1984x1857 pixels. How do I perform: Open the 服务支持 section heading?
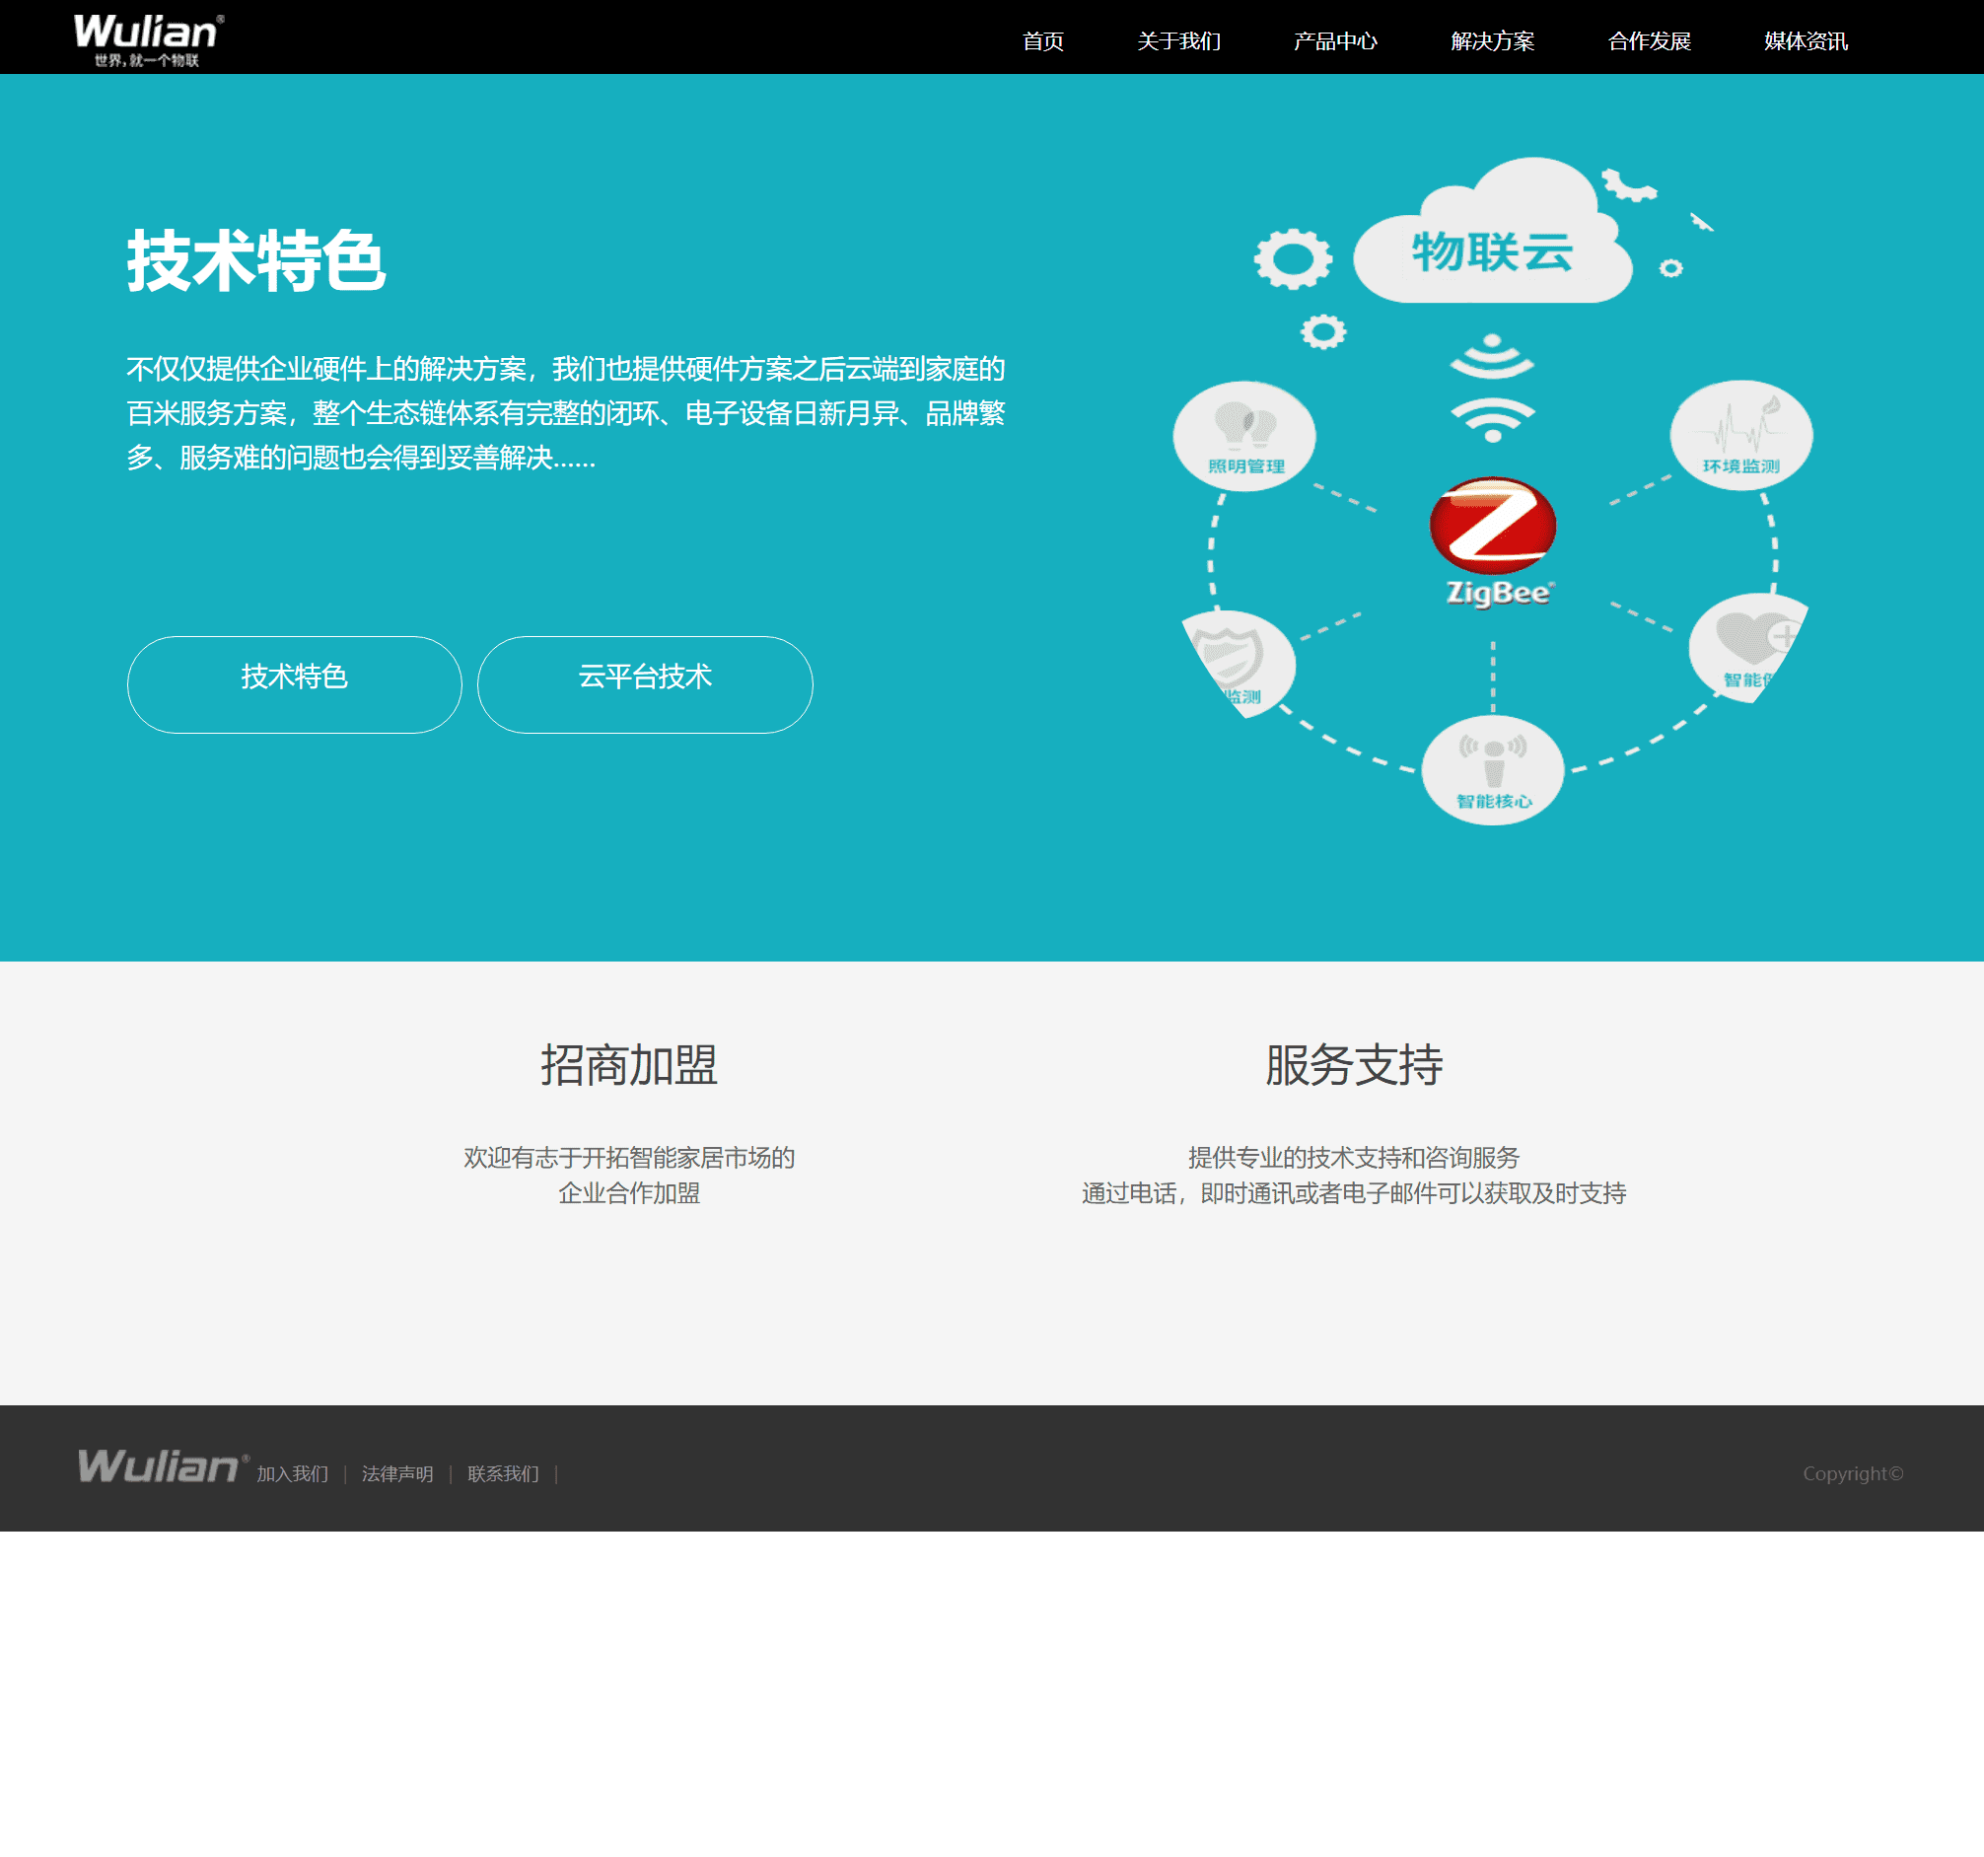coord(1354,1065)
